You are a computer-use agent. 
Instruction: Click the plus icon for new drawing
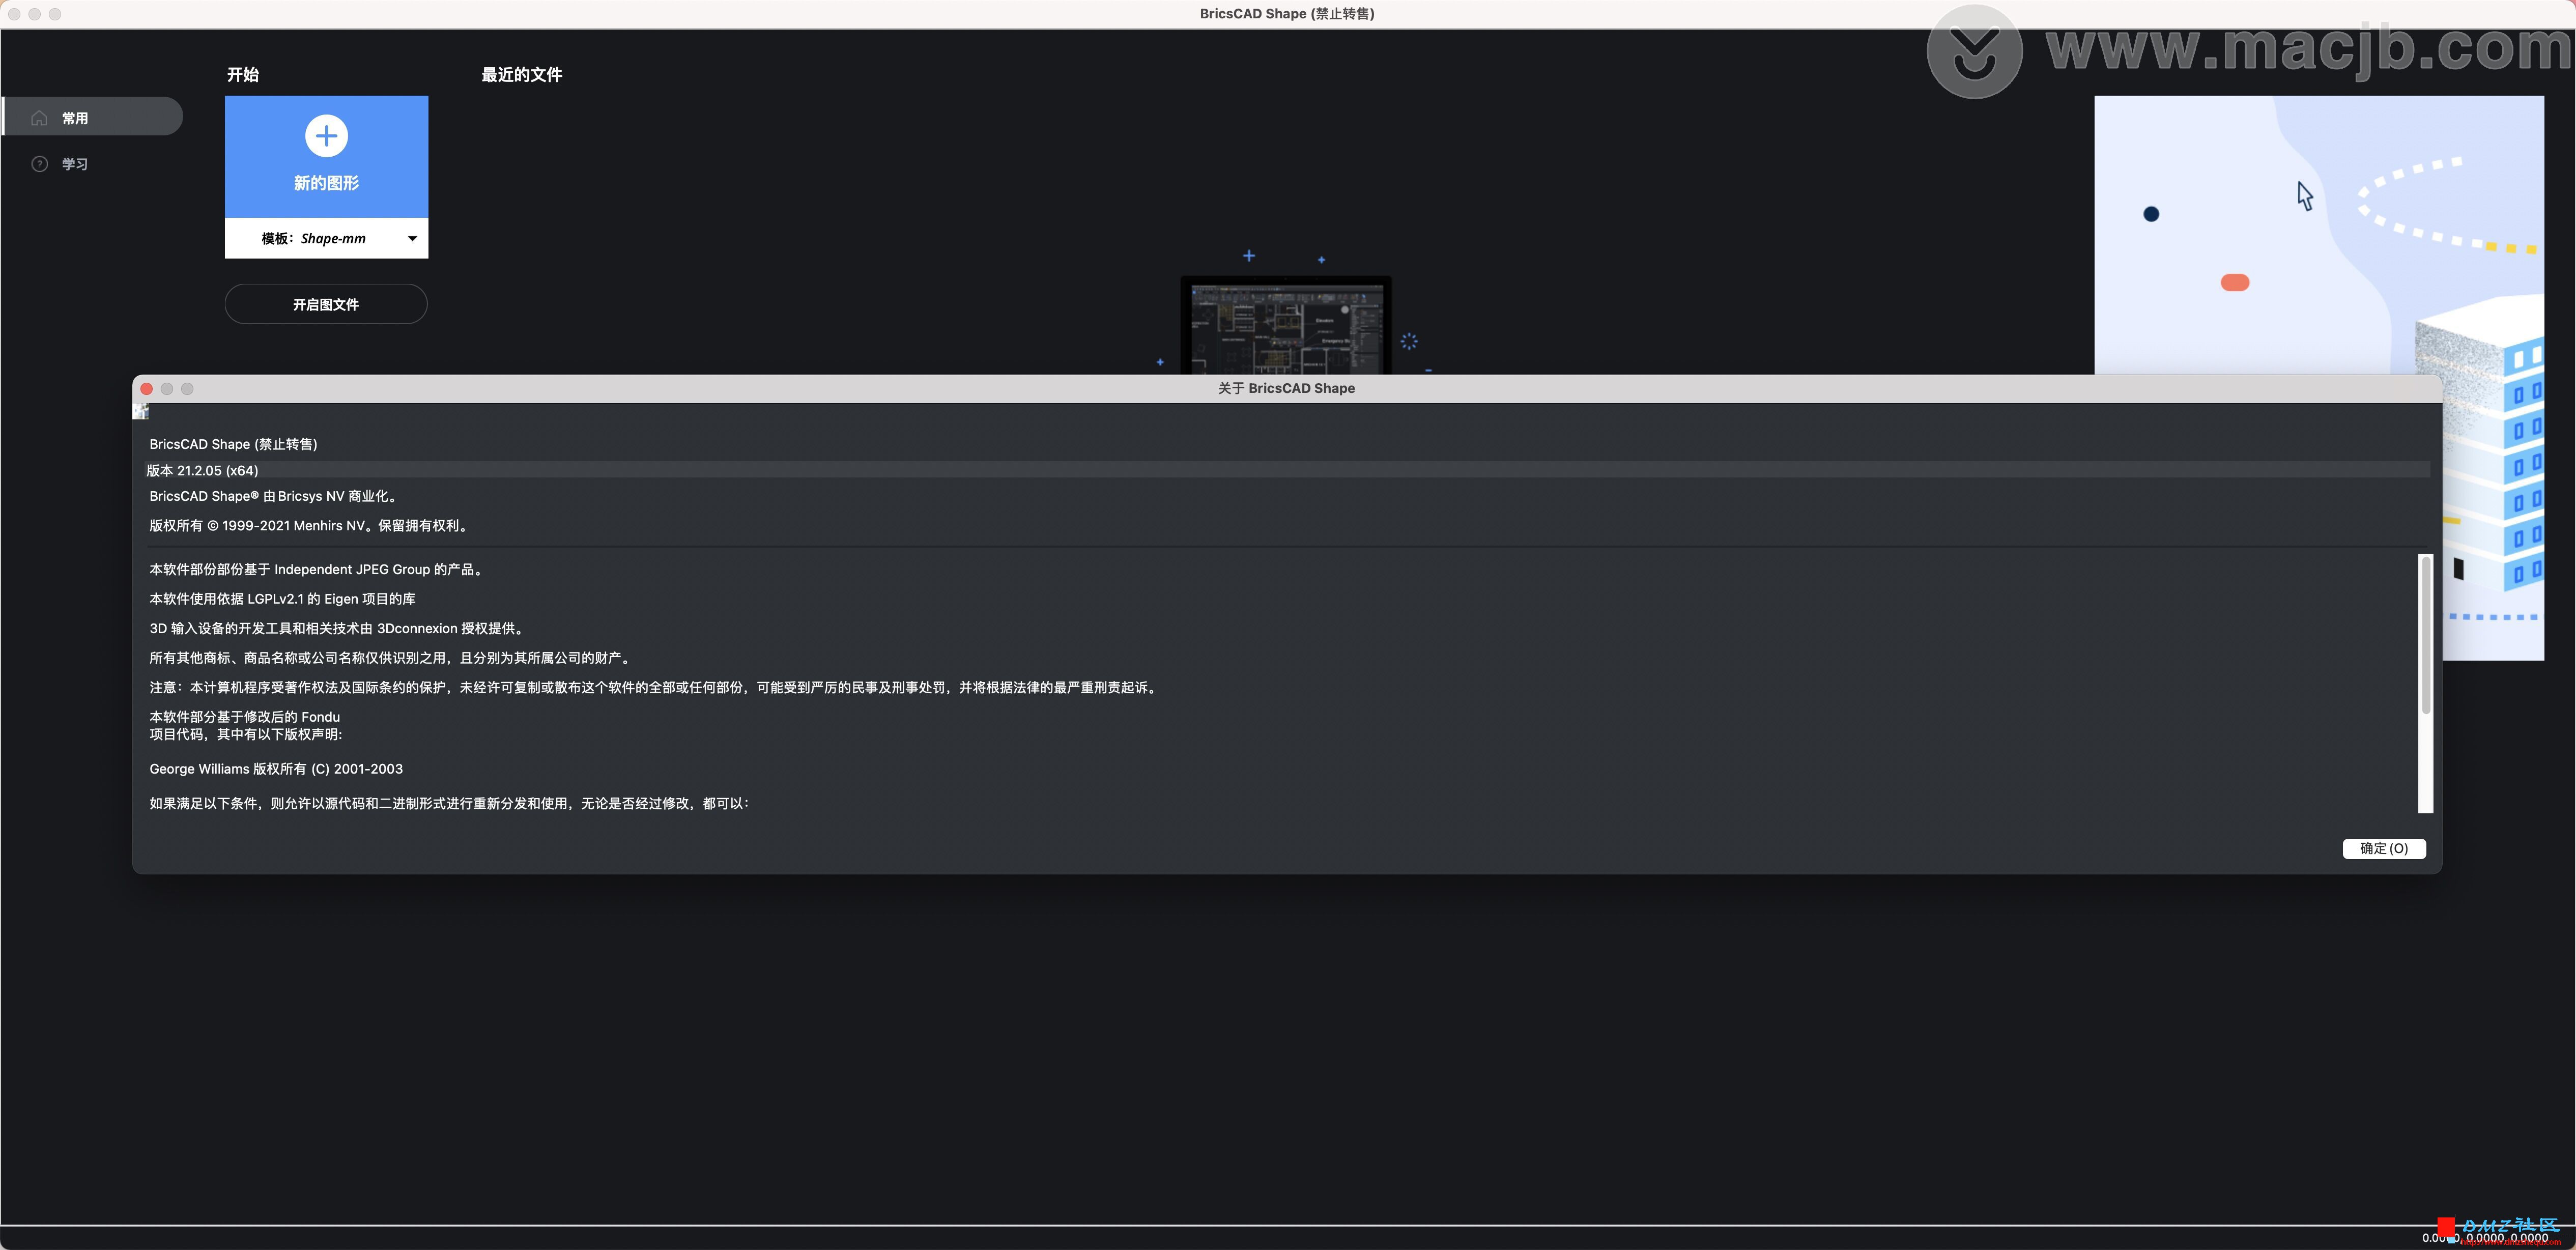(326, 136)
